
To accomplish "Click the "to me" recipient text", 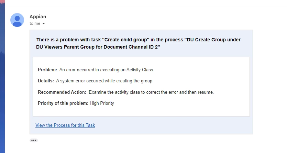I will click(35, 23).
